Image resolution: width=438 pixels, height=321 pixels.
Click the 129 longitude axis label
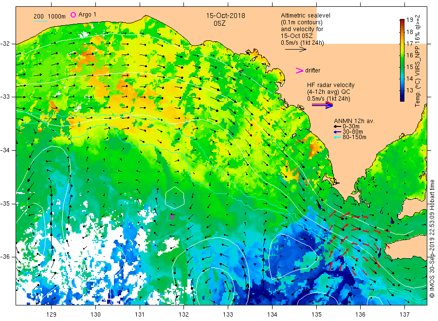[52, 315]
